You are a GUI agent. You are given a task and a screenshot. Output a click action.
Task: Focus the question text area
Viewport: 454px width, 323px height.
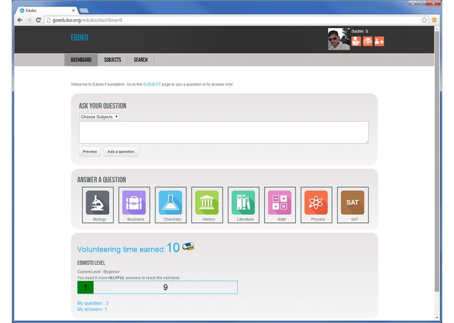click(224, 132)
